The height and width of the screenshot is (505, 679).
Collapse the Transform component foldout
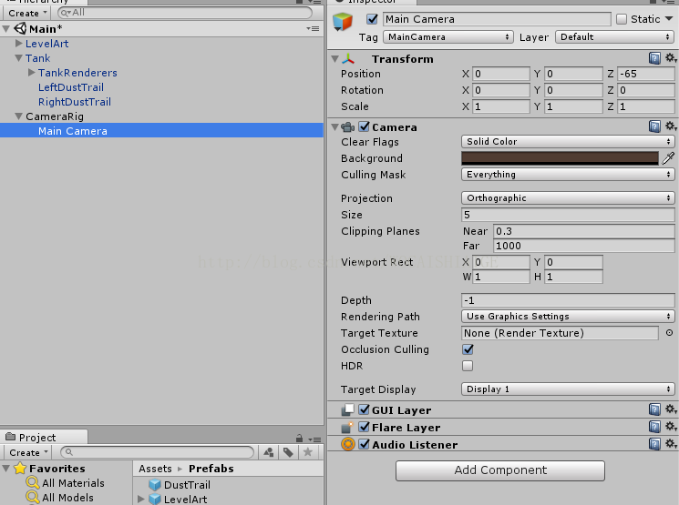point(334,59)
